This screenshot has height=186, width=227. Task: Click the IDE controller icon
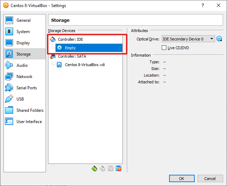[x=53, y=39]
